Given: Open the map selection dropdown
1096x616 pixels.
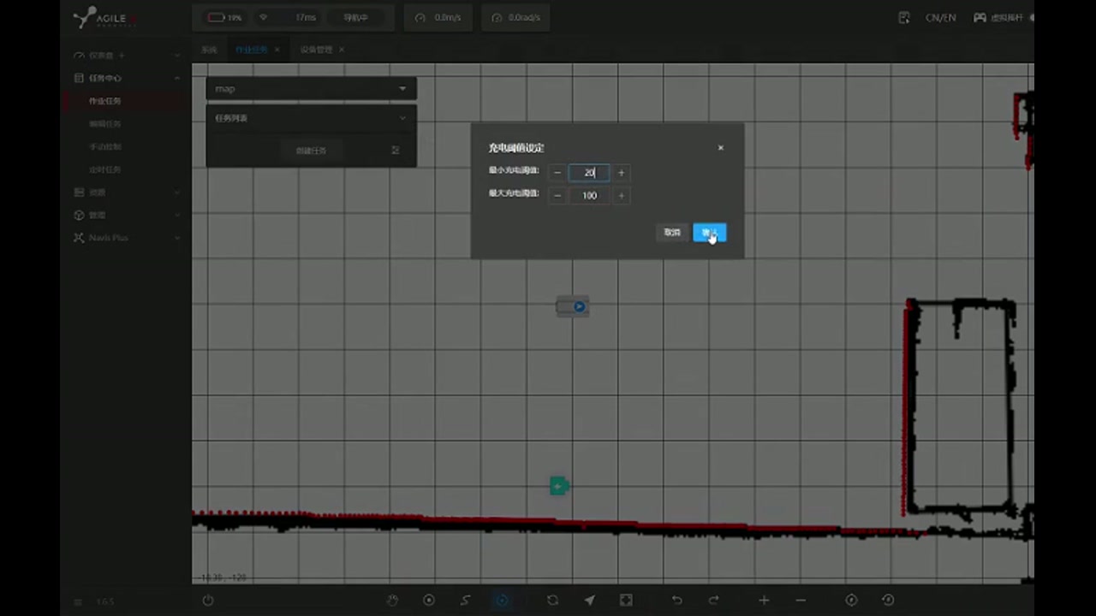Looking at the screenshot, I should click(311, 88).
